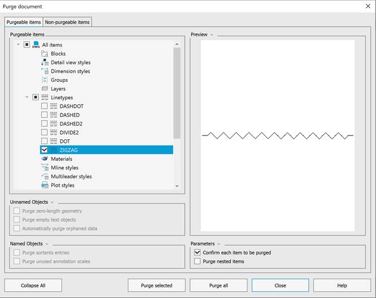Select the Plot styles tree item
Viewport: 376px width, 298px height.
pos(63,185)
